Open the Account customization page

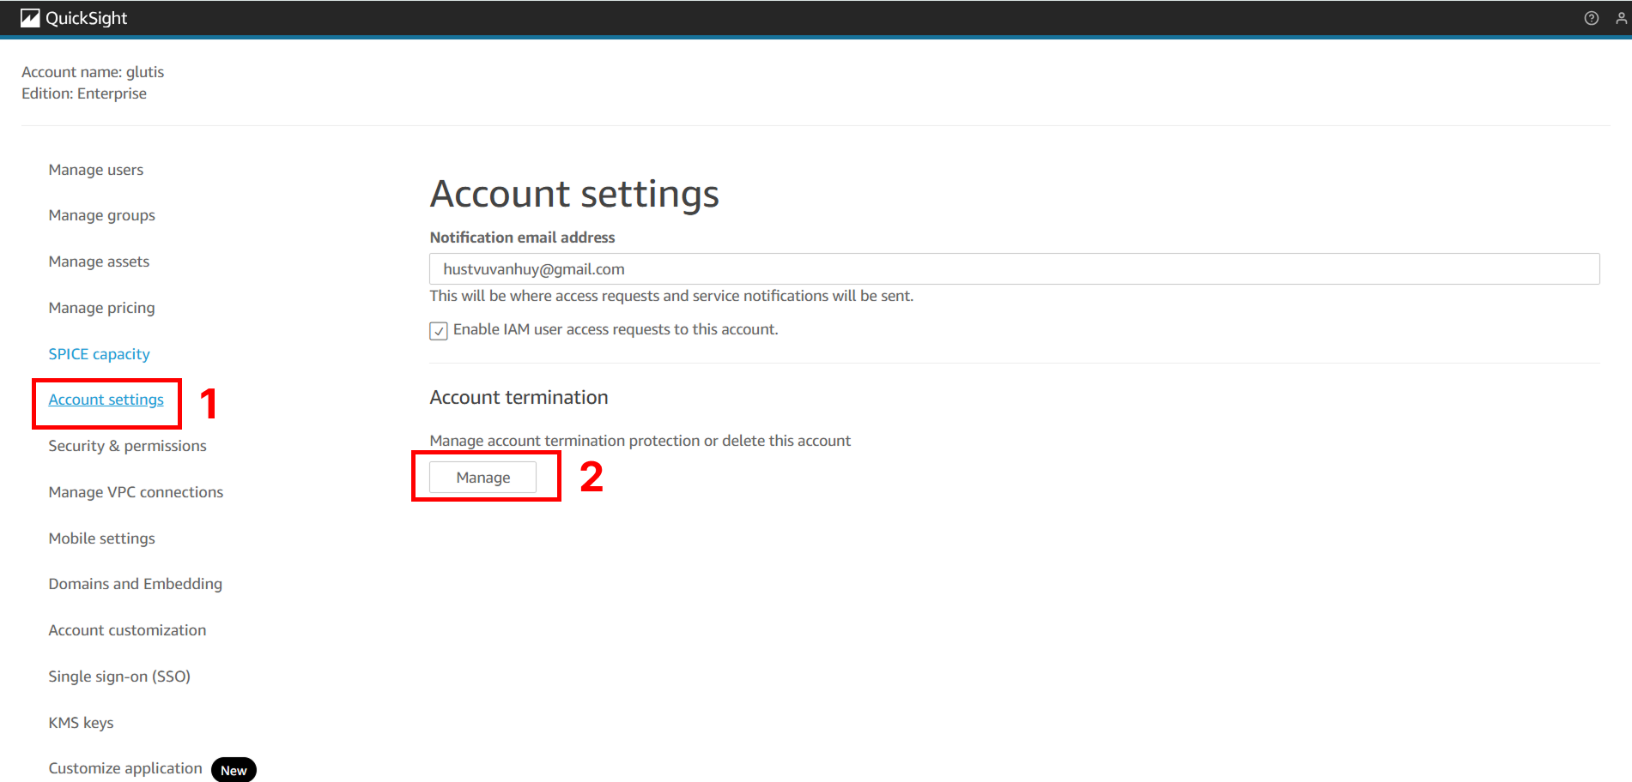click(x=127, y=630)
